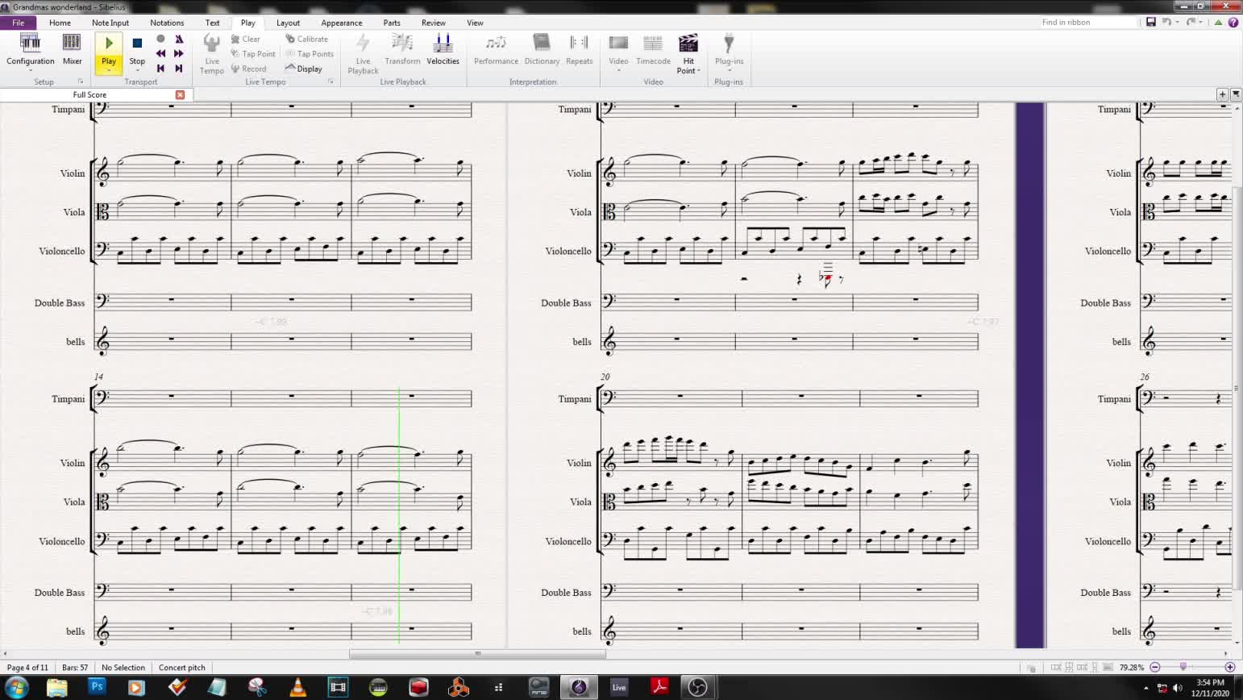Screen dimensions: 1243x700
Task: Switch to the Layout ribbon tab
Action: click(x=288, y=23)
